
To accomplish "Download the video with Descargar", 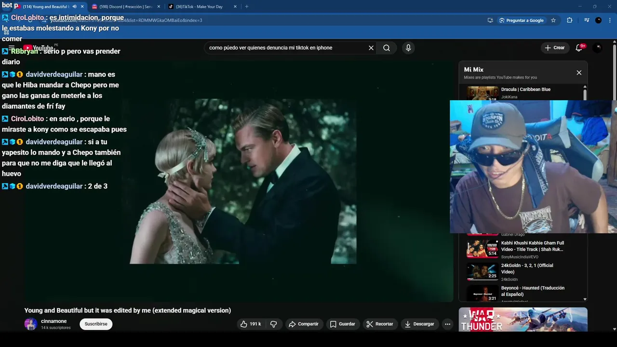I will tap(419, 324).
